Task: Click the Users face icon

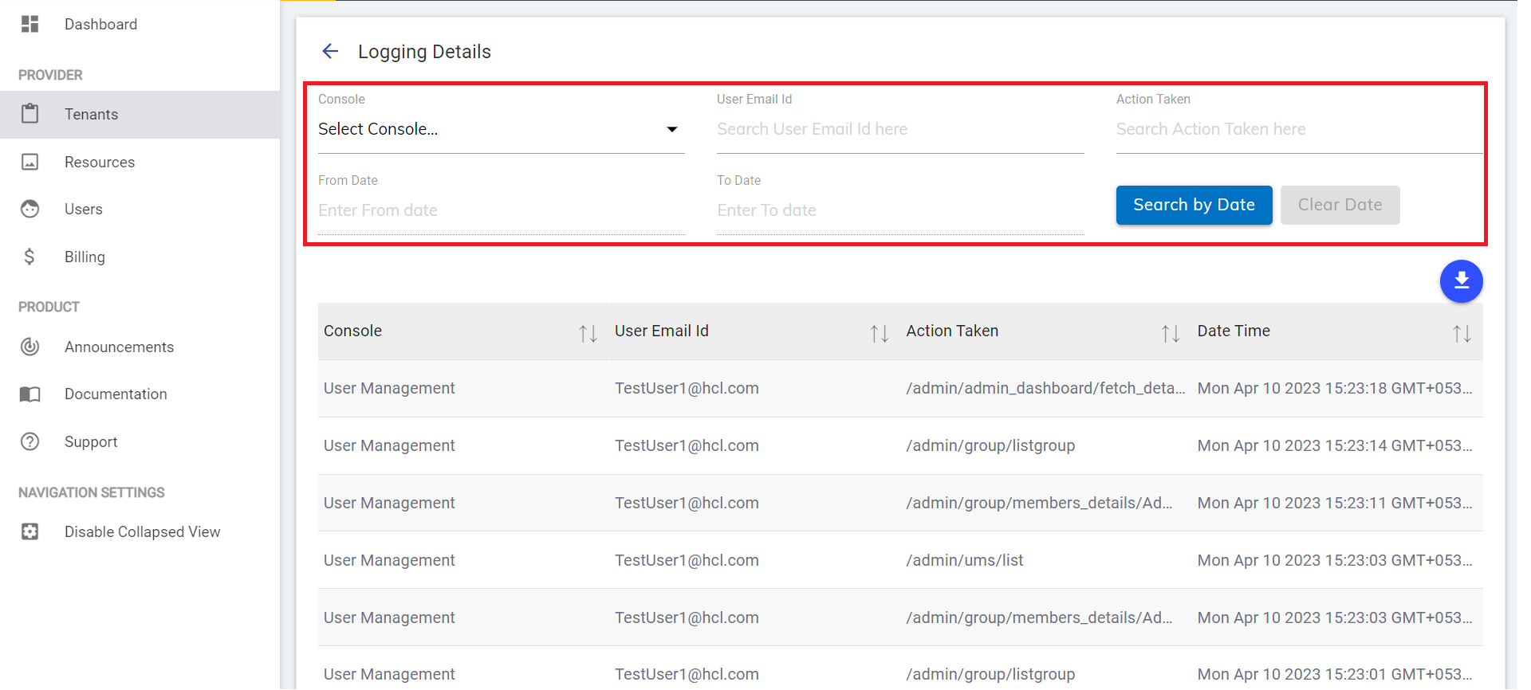Action: click(x=30, y=209)
